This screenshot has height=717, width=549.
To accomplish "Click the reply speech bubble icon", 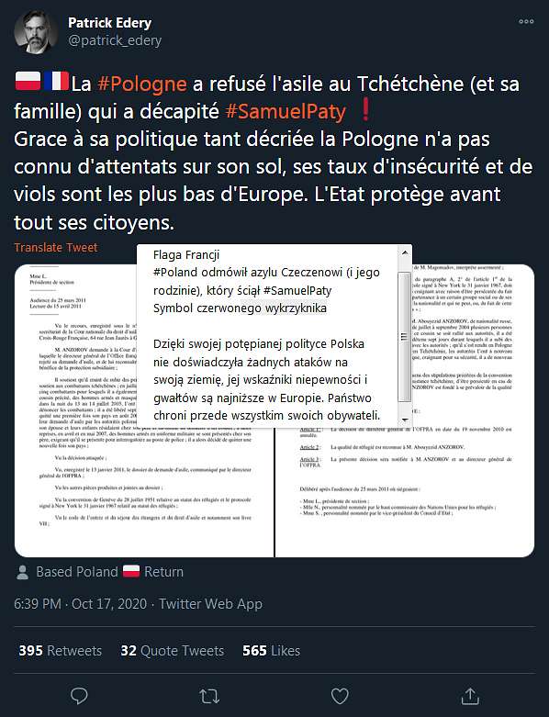I will click(x=79, y=696).
